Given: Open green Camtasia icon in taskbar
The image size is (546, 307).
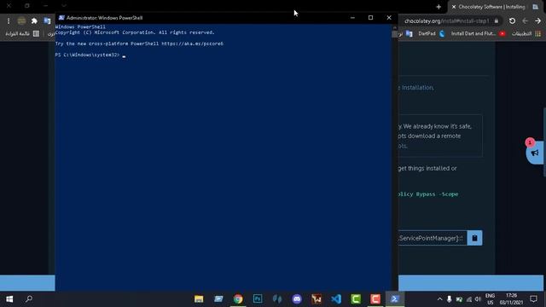Looking at the screenshot, I should [356, 299].
